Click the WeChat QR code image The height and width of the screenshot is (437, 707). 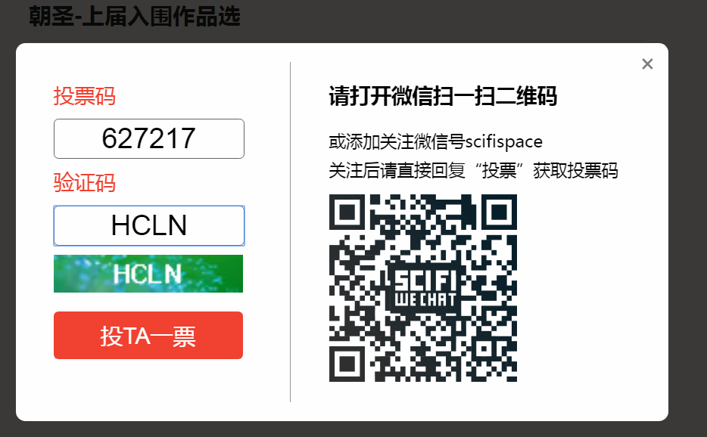(423, 288)
